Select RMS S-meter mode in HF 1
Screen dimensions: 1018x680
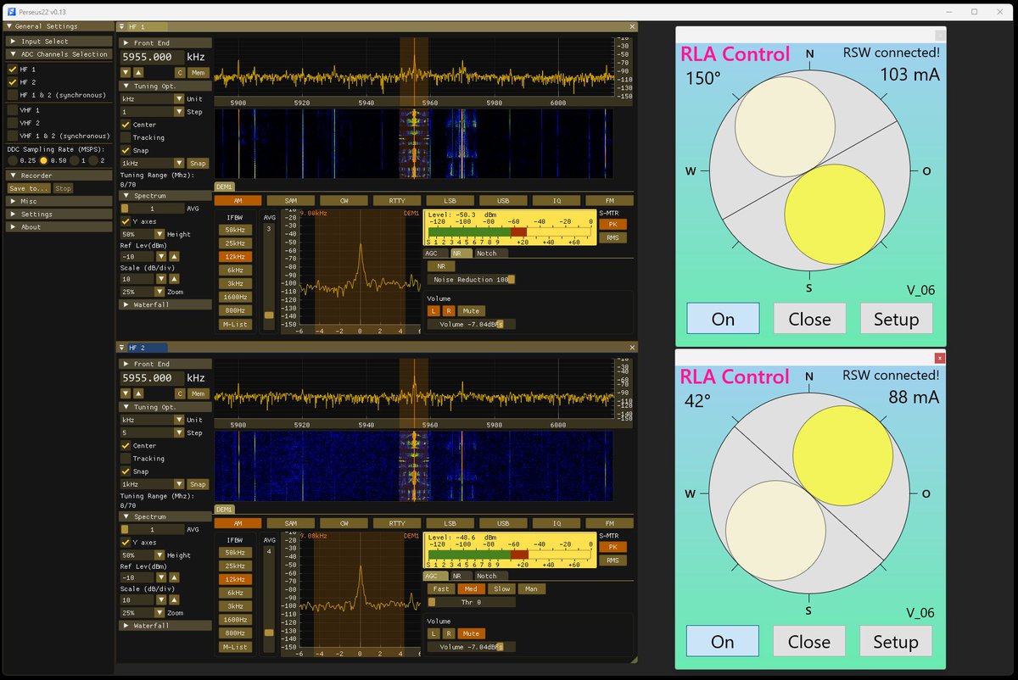[x=612, y=238]
